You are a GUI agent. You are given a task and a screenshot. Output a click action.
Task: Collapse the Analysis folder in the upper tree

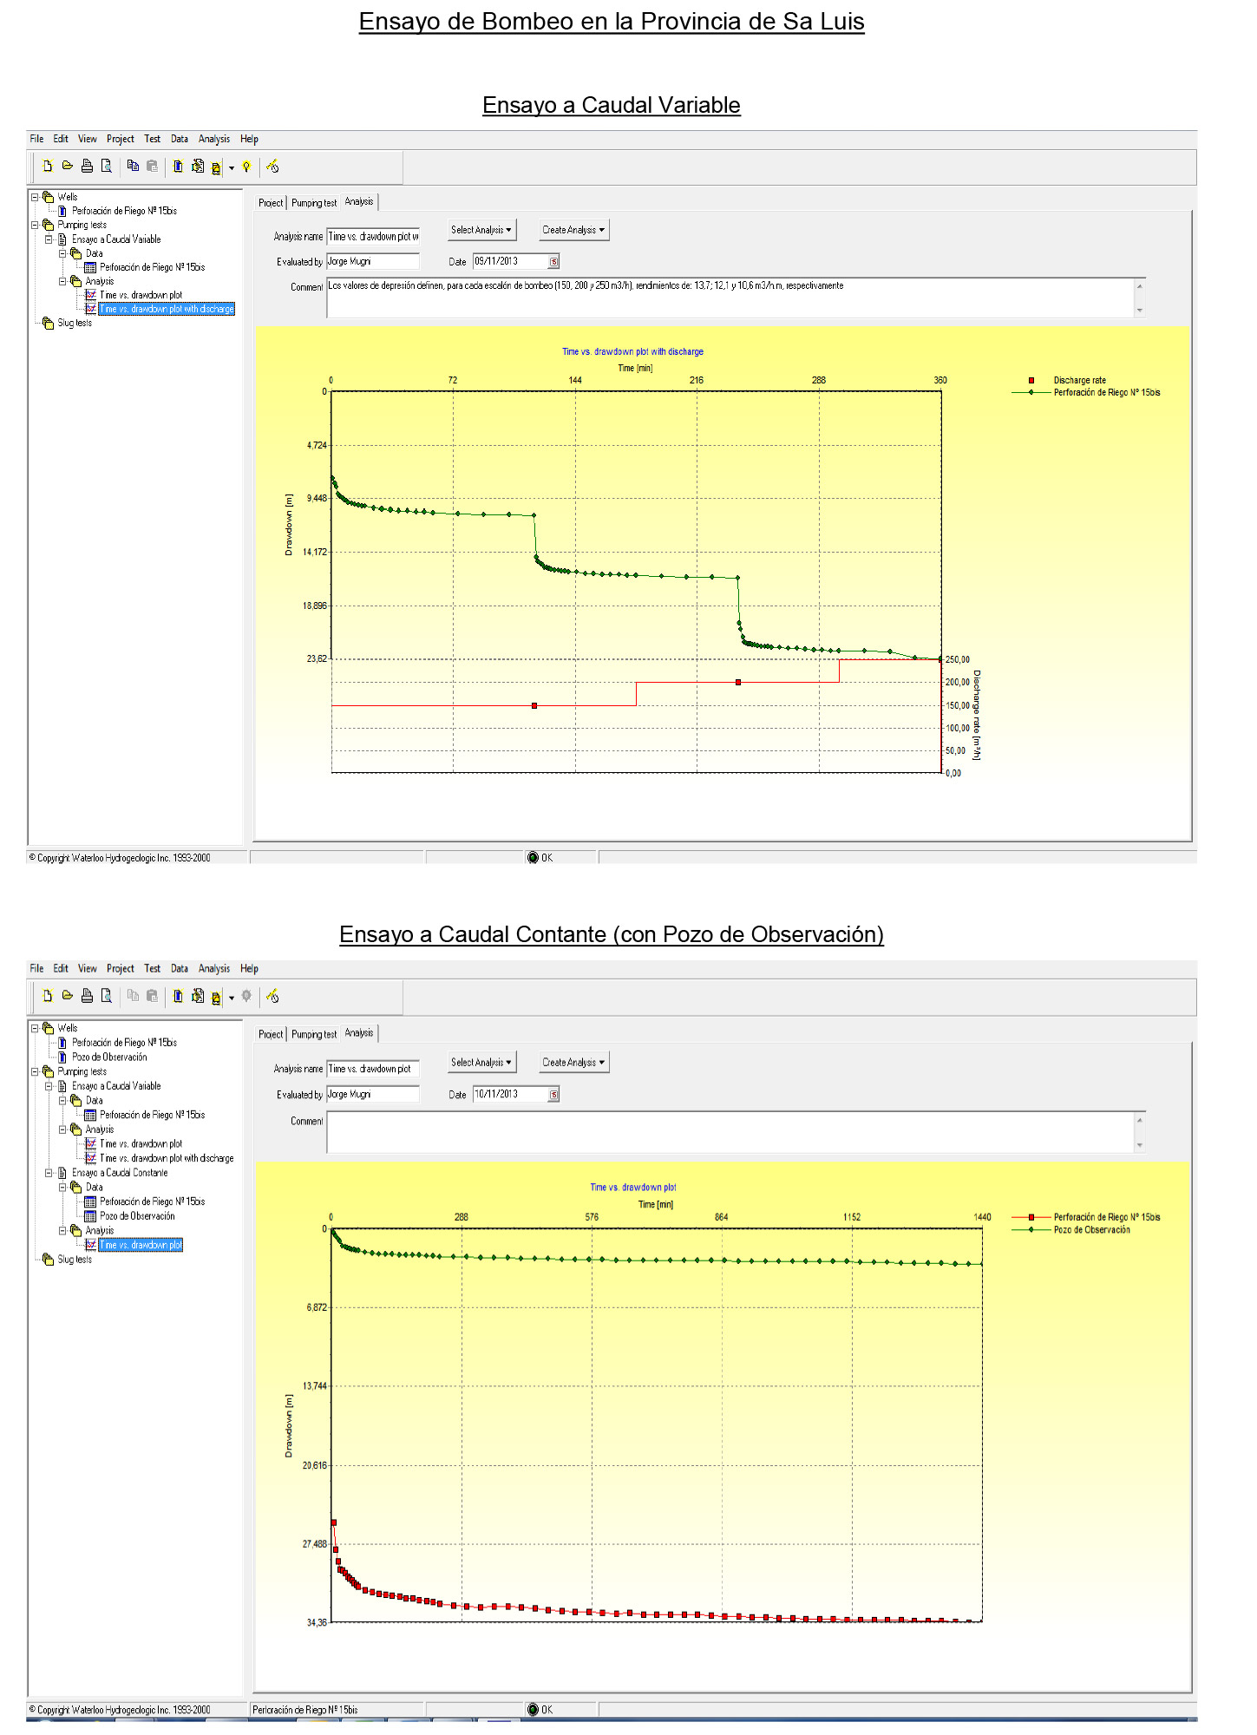pos(62,281)
